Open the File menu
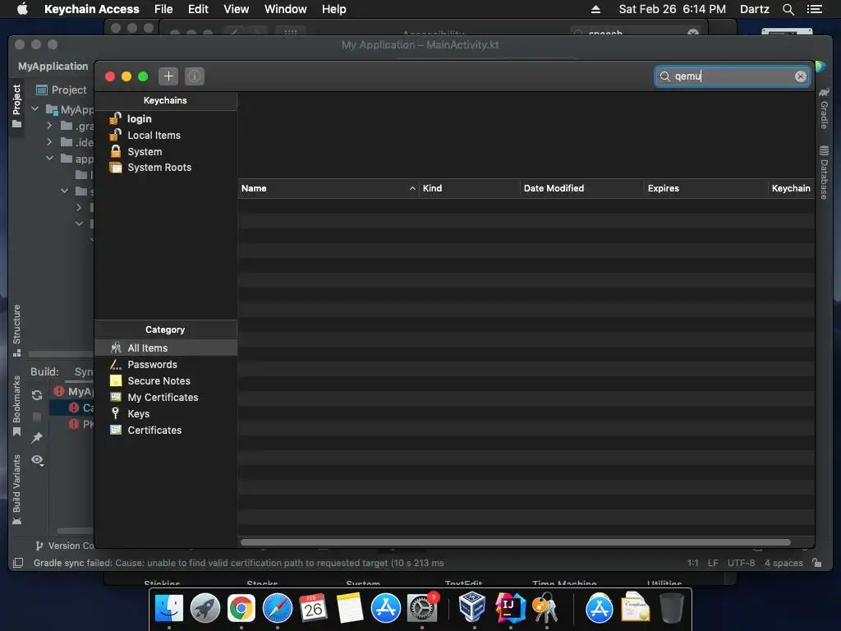 [x=163, y=9]
